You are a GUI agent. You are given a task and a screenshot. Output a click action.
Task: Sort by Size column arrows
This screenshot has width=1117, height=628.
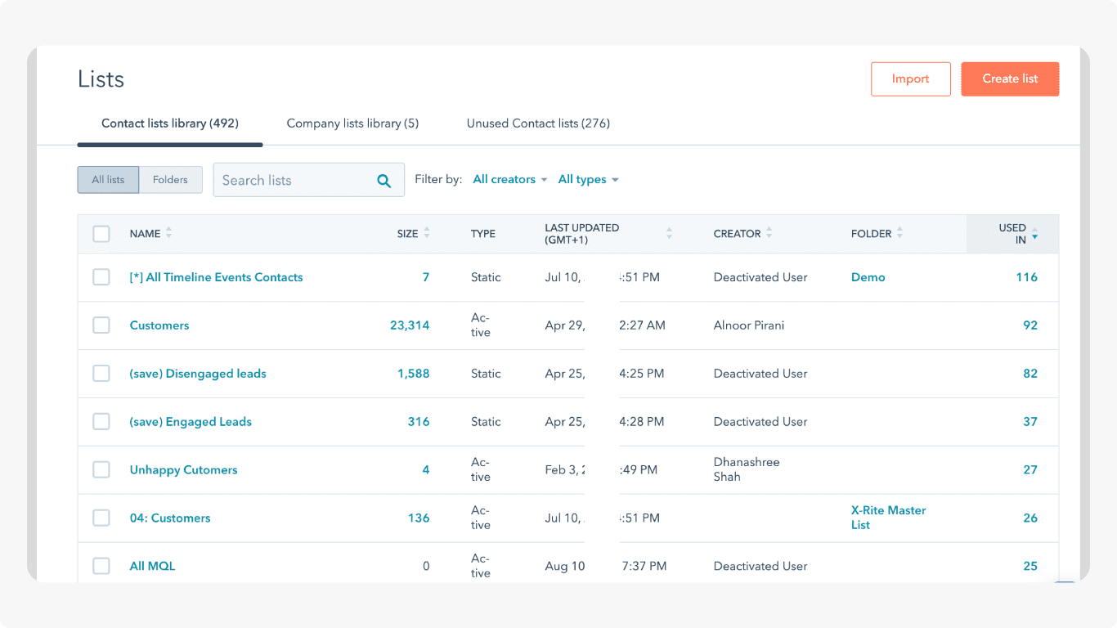[427, 233]
